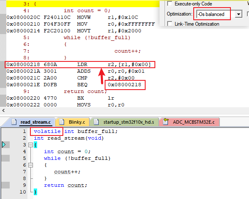Click the read_stream.c file icon
The width and height of the screenshot is (249, 199).
[x=14, y=122]
